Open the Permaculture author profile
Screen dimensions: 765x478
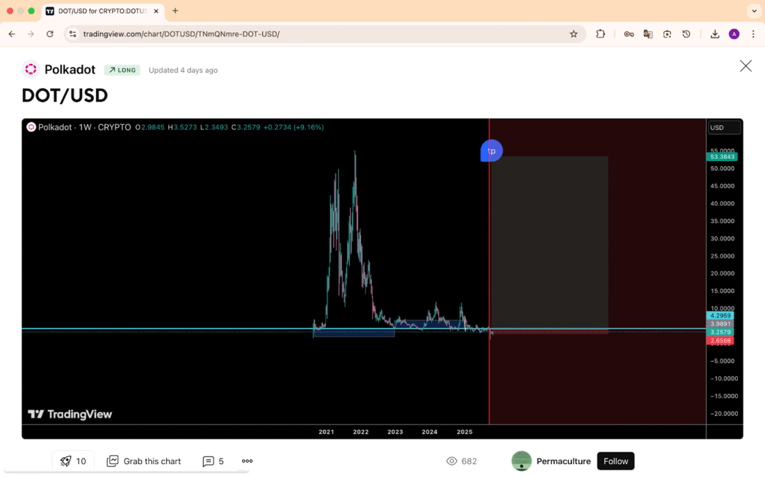[563, 461]
